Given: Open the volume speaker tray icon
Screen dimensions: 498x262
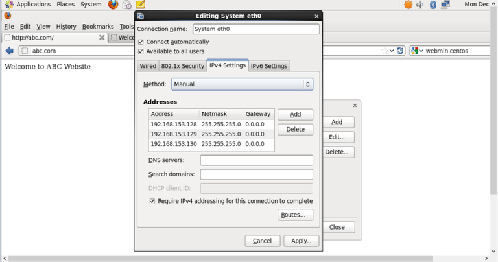Looking at the screenshot, I should (x=420, y=5).
